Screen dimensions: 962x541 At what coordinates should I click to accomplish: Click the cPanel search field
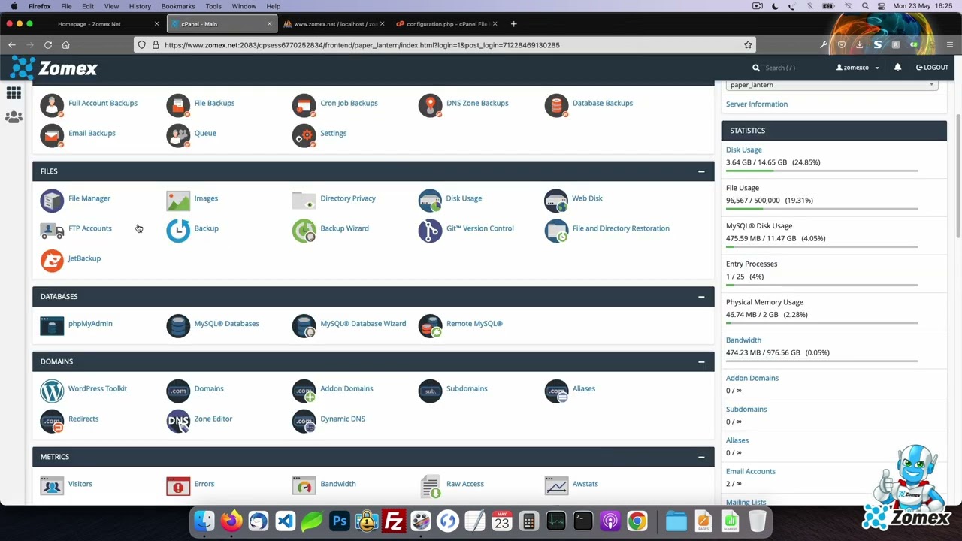[788, 68]
